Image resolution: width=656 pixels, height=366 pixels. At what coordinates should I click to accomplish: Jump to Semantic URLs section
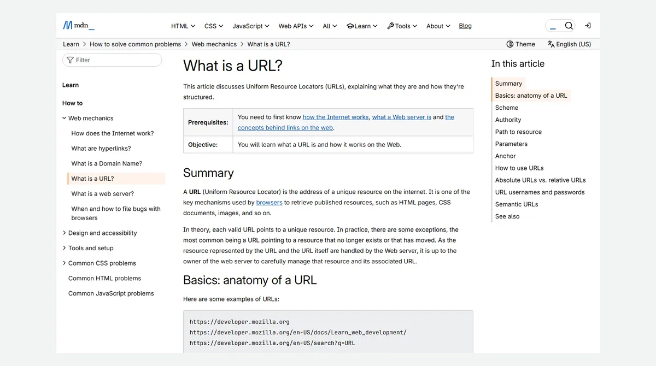pyautogui.click(x=517, y=204)
